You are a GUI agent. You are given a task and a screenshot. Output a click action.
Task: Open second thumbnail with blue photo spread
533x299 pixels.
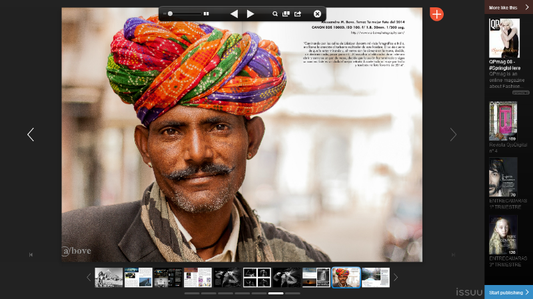[139, 277]
